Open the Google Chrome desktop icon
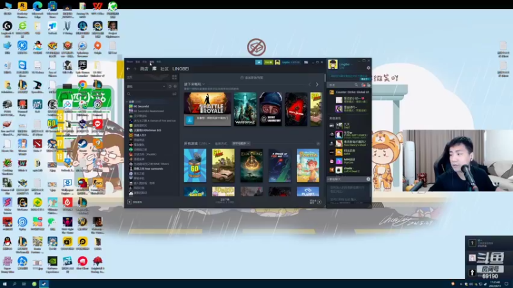This screenshot has width=513, height=288. click(x=83, y=86)
